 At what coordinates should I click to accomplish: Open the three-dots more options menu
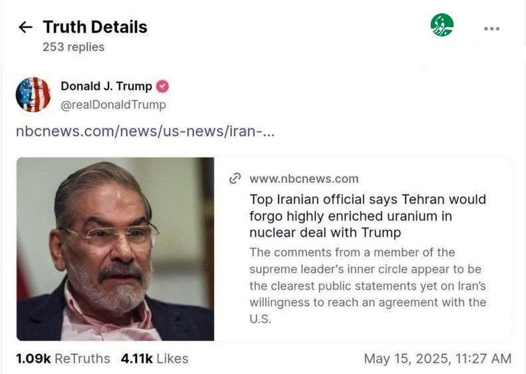coord(492,28)
